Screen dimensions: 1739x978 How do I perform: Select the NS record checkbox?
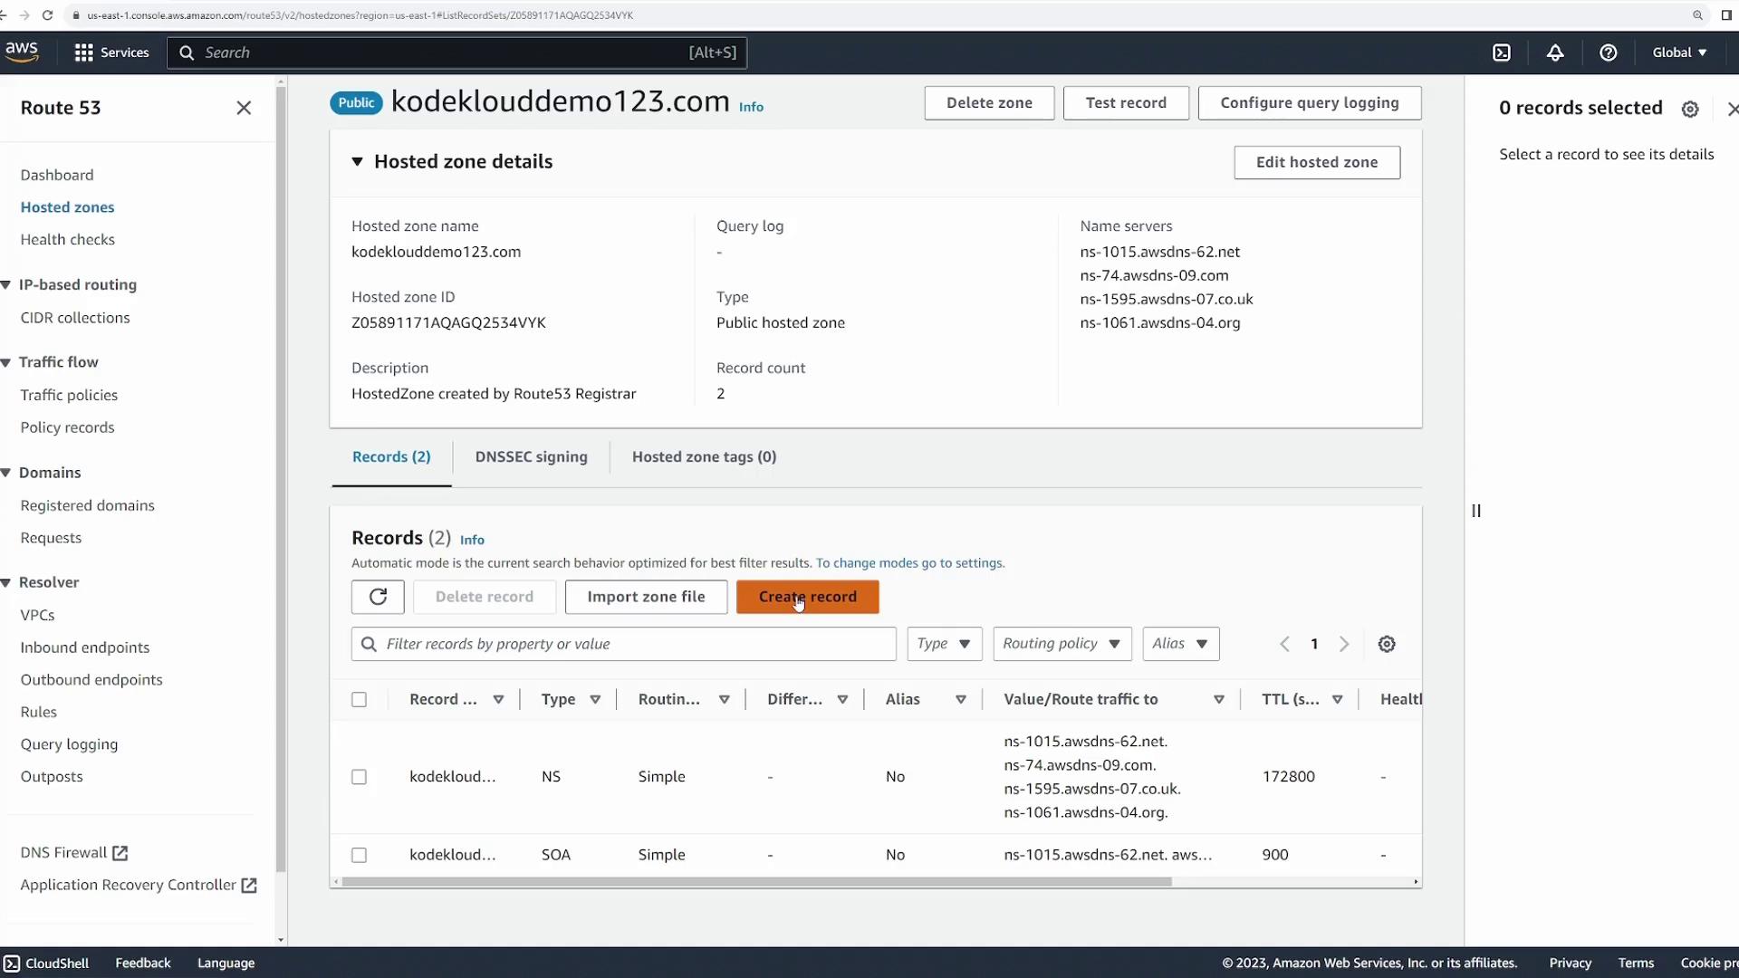click(x=360, y=777)
